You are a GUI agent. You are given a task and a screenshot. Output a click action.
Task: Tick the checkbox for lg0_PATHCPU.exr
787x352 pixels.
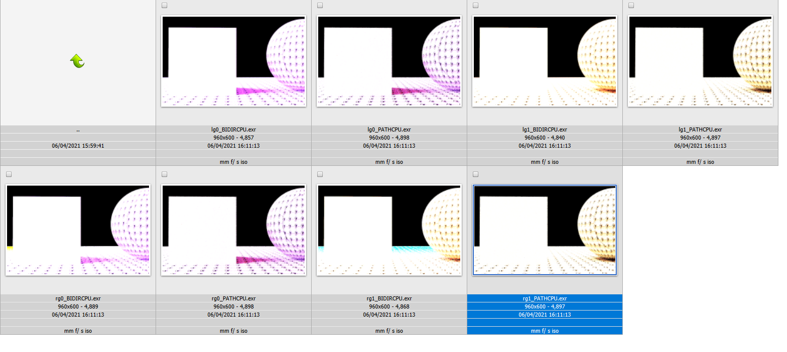click(320, 6)
